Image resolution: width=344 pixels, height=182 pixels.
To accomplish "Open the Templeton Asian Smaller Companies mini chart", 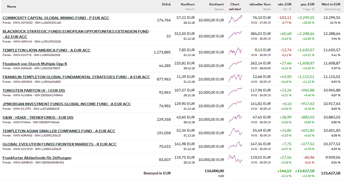I will (x=235, y=132).
